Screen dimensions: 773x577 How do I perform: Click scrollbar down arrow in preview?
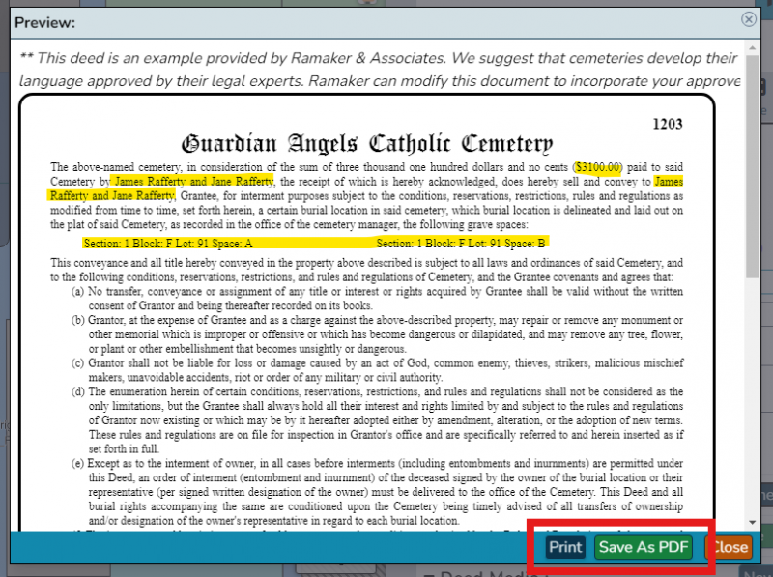pos(752,522)
